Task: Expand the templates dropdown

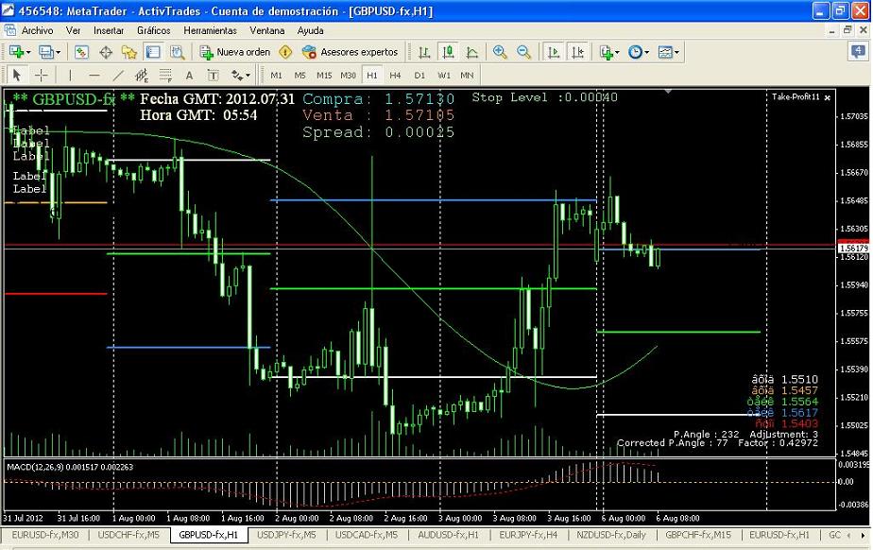Action: pos(676,52)
